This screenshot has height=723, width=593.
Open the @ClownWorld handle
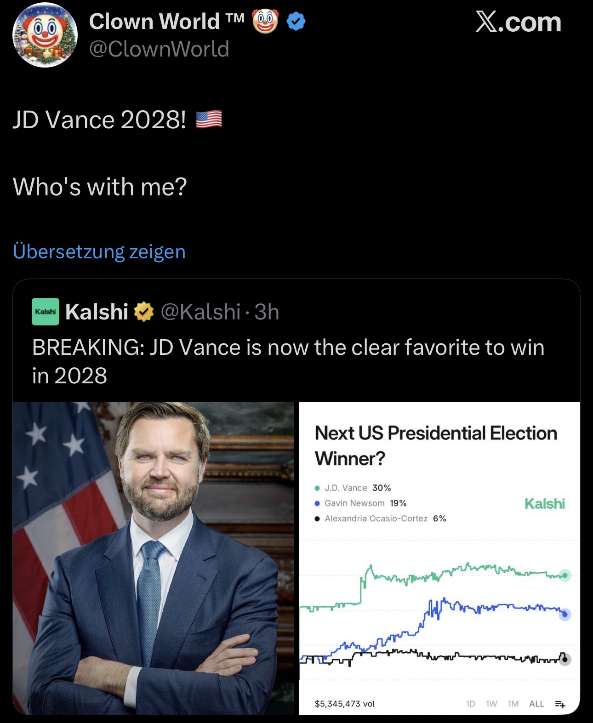159,49
